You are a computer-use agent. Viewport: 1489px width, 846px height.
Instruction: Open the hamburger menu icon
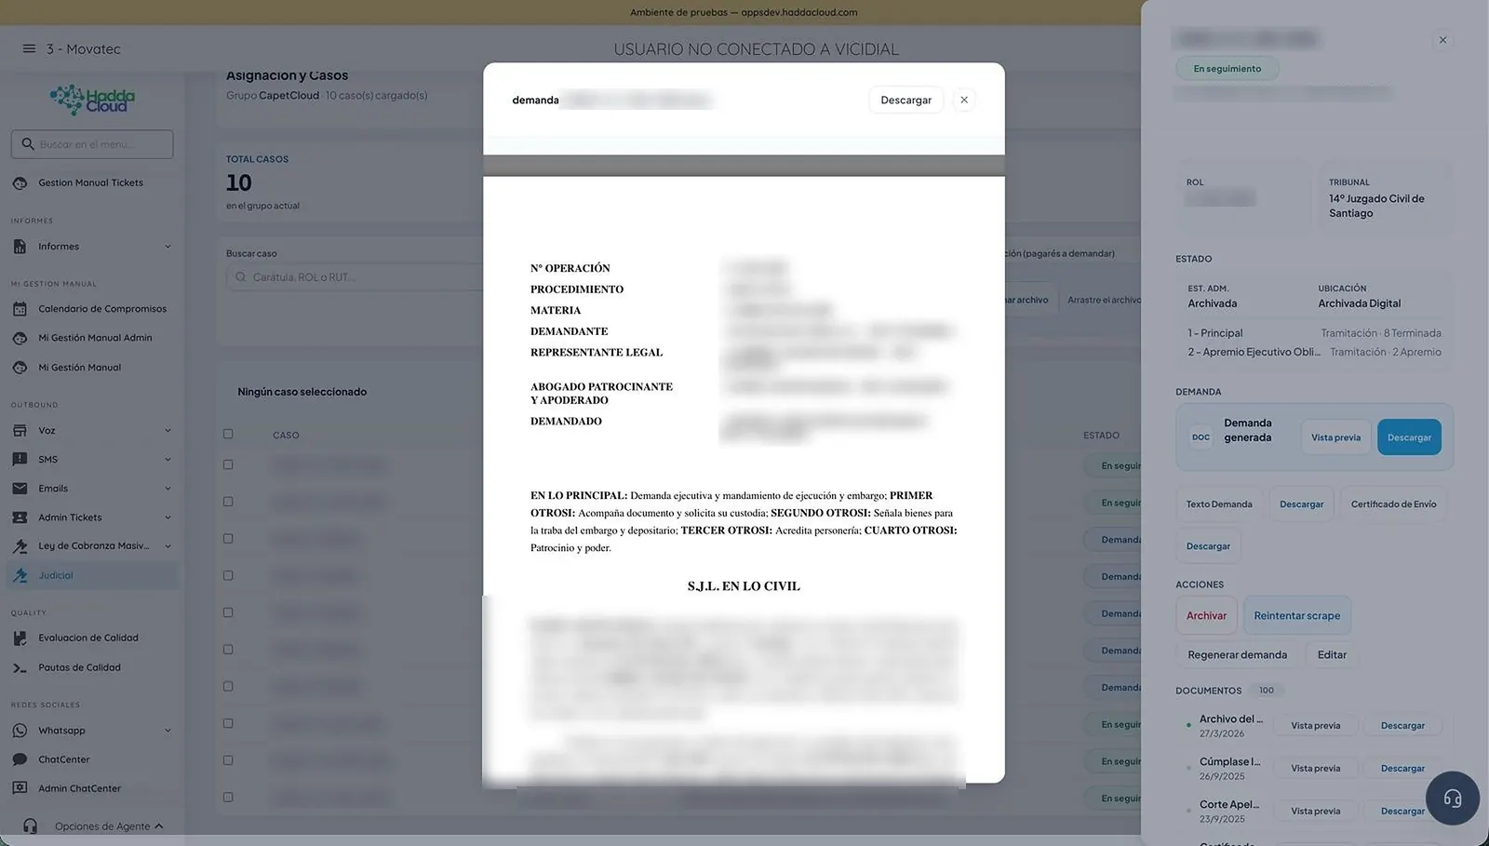(29, 48)
